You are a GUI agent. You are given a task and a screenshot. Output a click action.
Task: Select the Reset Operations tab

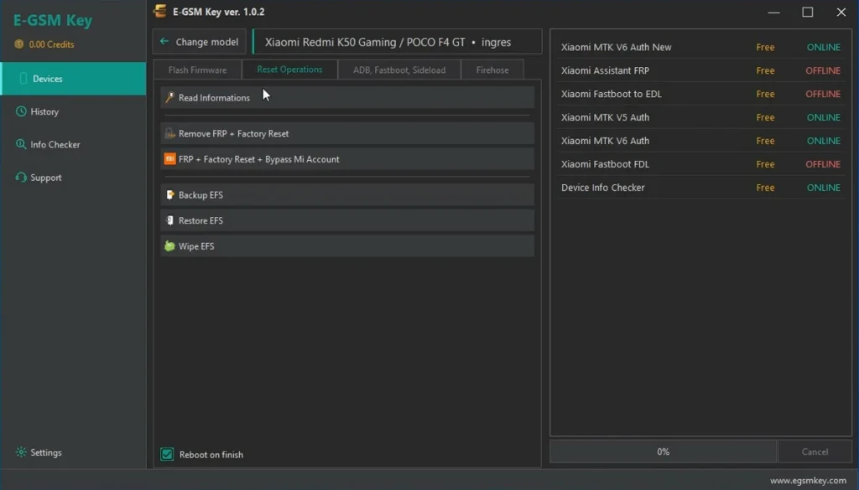click(x=289, y=70)
